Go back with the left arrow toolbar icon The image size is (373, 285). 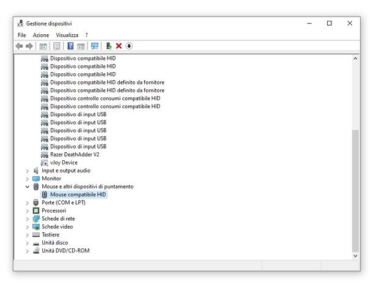[x=19, y=46]
